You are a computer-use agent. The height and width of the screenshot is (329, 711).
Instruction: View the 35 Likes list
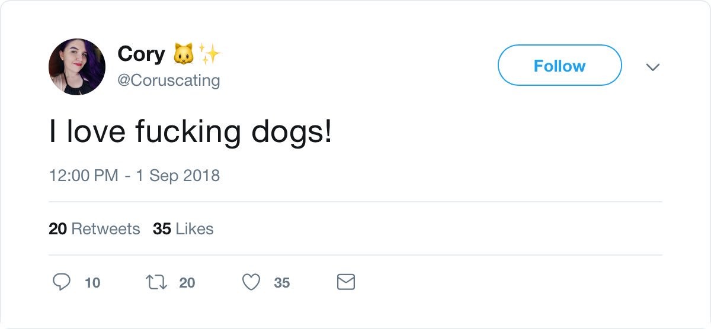tap(183, 228)
